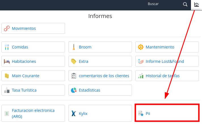Click the Comidas fork and spoon icon
The image size is (202, 124).
(7, 47)
